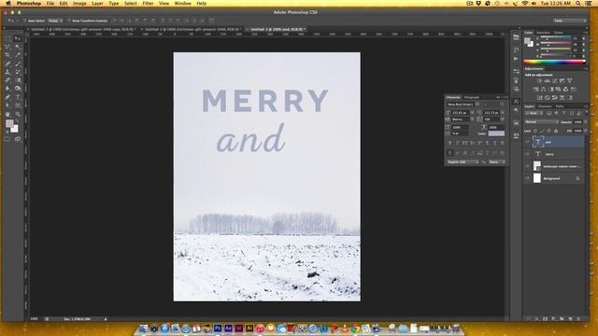Open Character panel icon in collapsed dock
The height and width of the screenshot is (336, 598).
[516, 102]
